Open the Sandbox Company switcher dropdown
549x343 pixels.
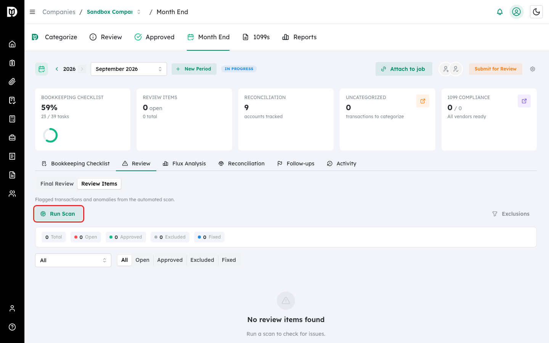coord(114,12)
